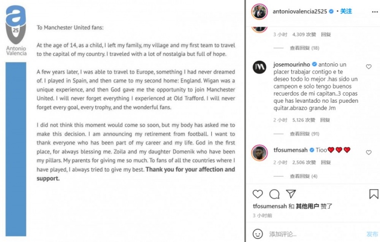The image size is (380, 242).
Task: Click the Antonio Valencia 25 logo
Action: 16,31
